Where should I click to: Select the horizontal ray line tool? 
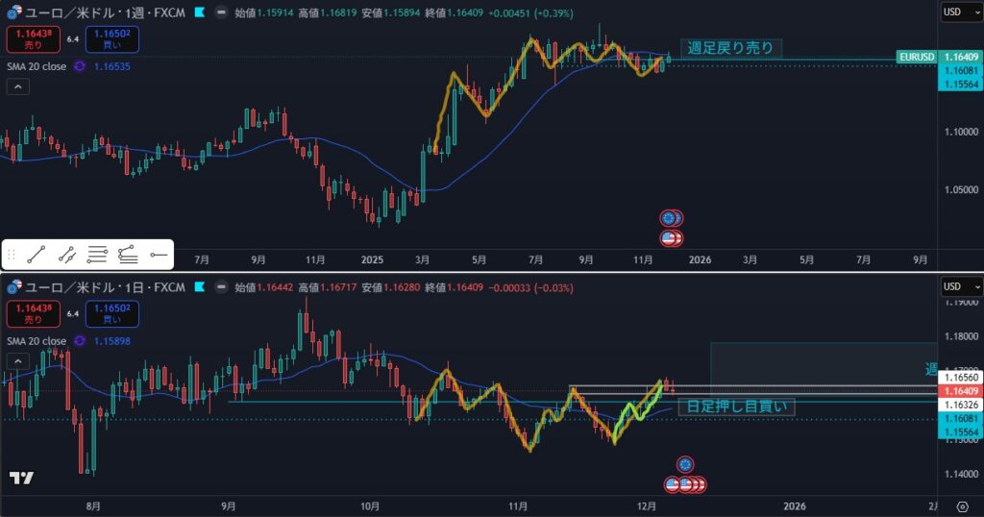pos(159,255)
